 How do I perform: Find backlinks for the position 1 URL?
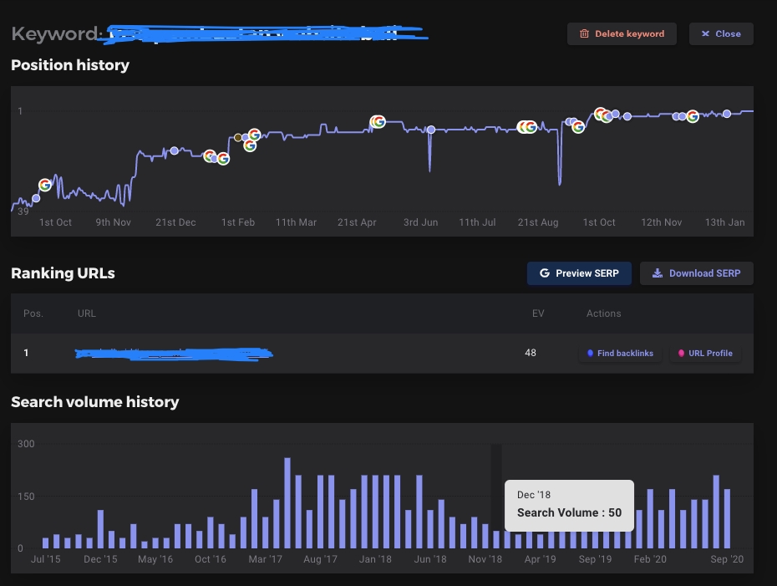coord(620,353)
